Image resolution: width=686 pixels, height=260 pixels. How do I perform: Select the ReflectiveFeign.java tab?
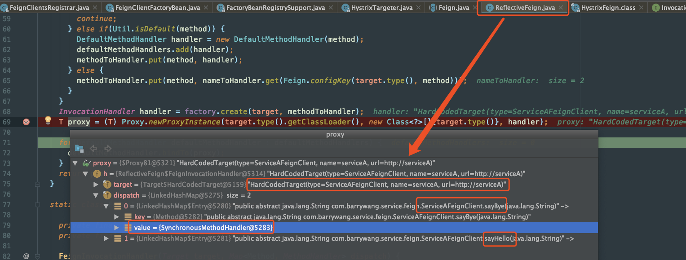(x=525, y=8)
